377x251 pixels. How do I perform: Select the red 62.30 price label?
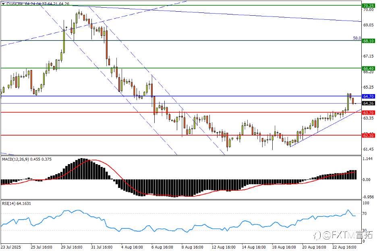tap(369, 136)
